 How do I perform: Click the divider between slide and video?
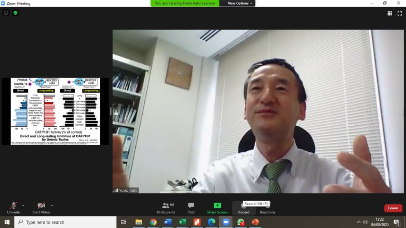point(111,111)
